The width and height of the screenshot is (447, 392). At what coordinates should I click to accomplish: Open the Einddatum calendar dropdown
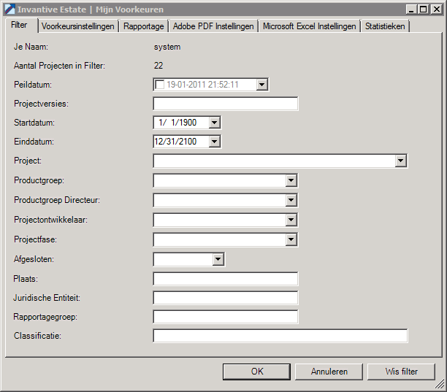coord(215,142)
